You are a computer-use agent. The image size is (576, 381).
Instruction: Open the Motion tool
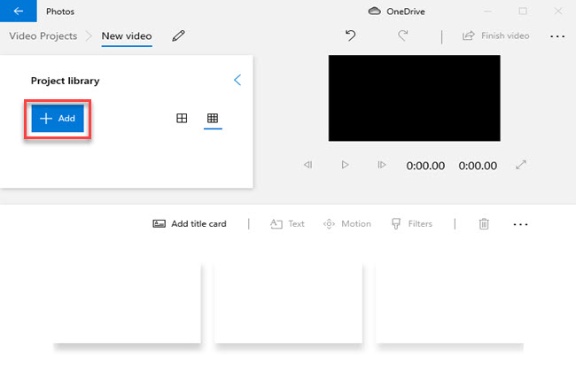click(x=347, y=224)
